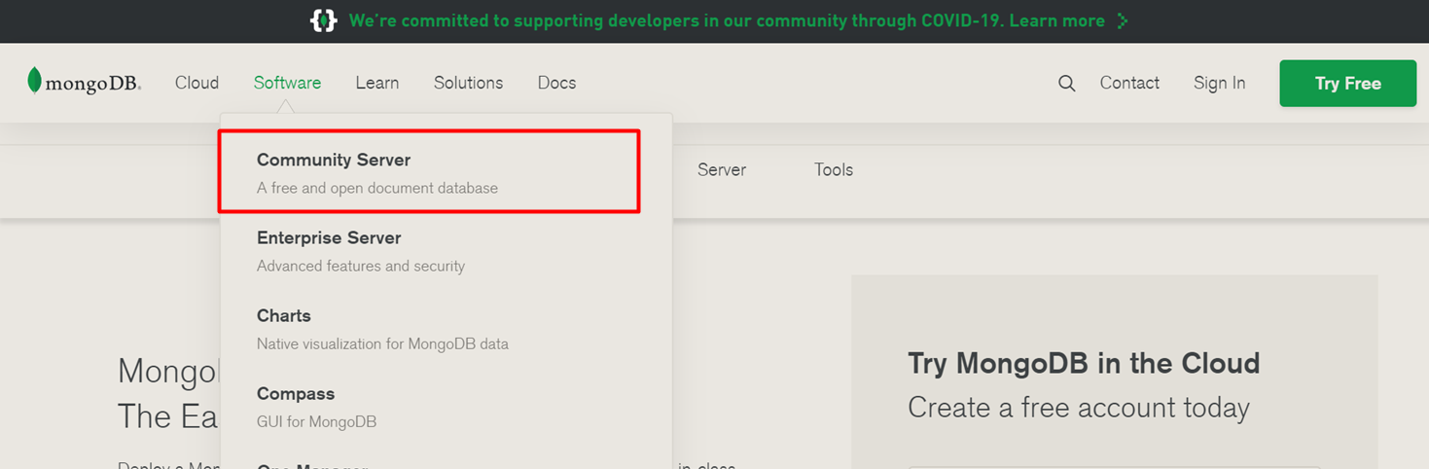Click 'A free and open document database' text

point(377,188)
